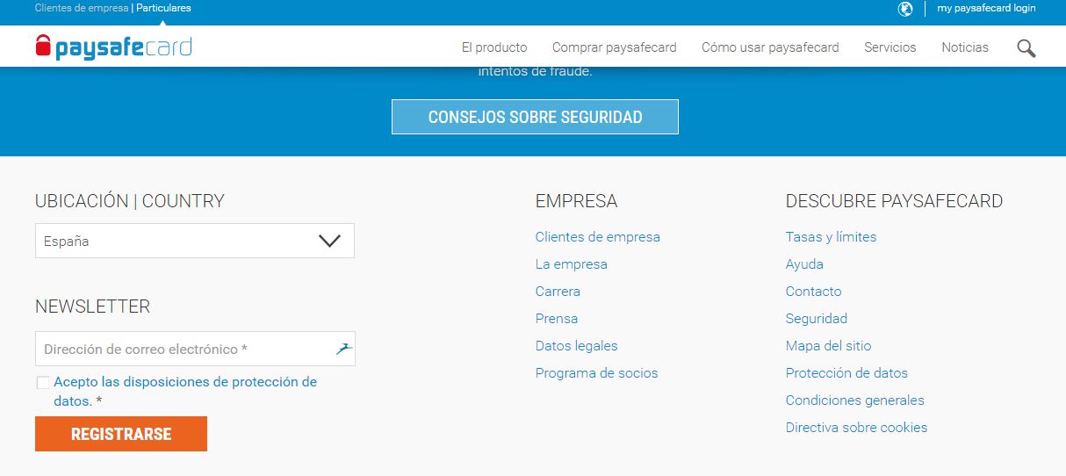Open Seguridad footer link
The width and height of the screenshot is (1066, 476).
pos(817,319)
